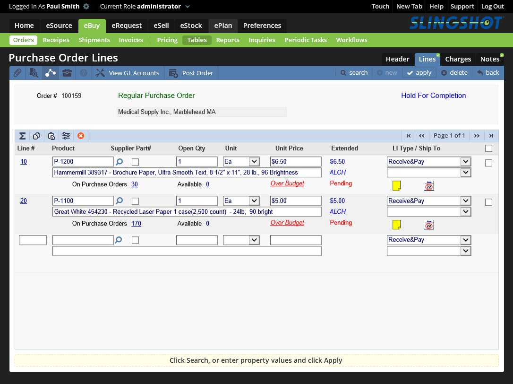Go to the last page of lines
The image size is (513, 384).
point(491,136)
